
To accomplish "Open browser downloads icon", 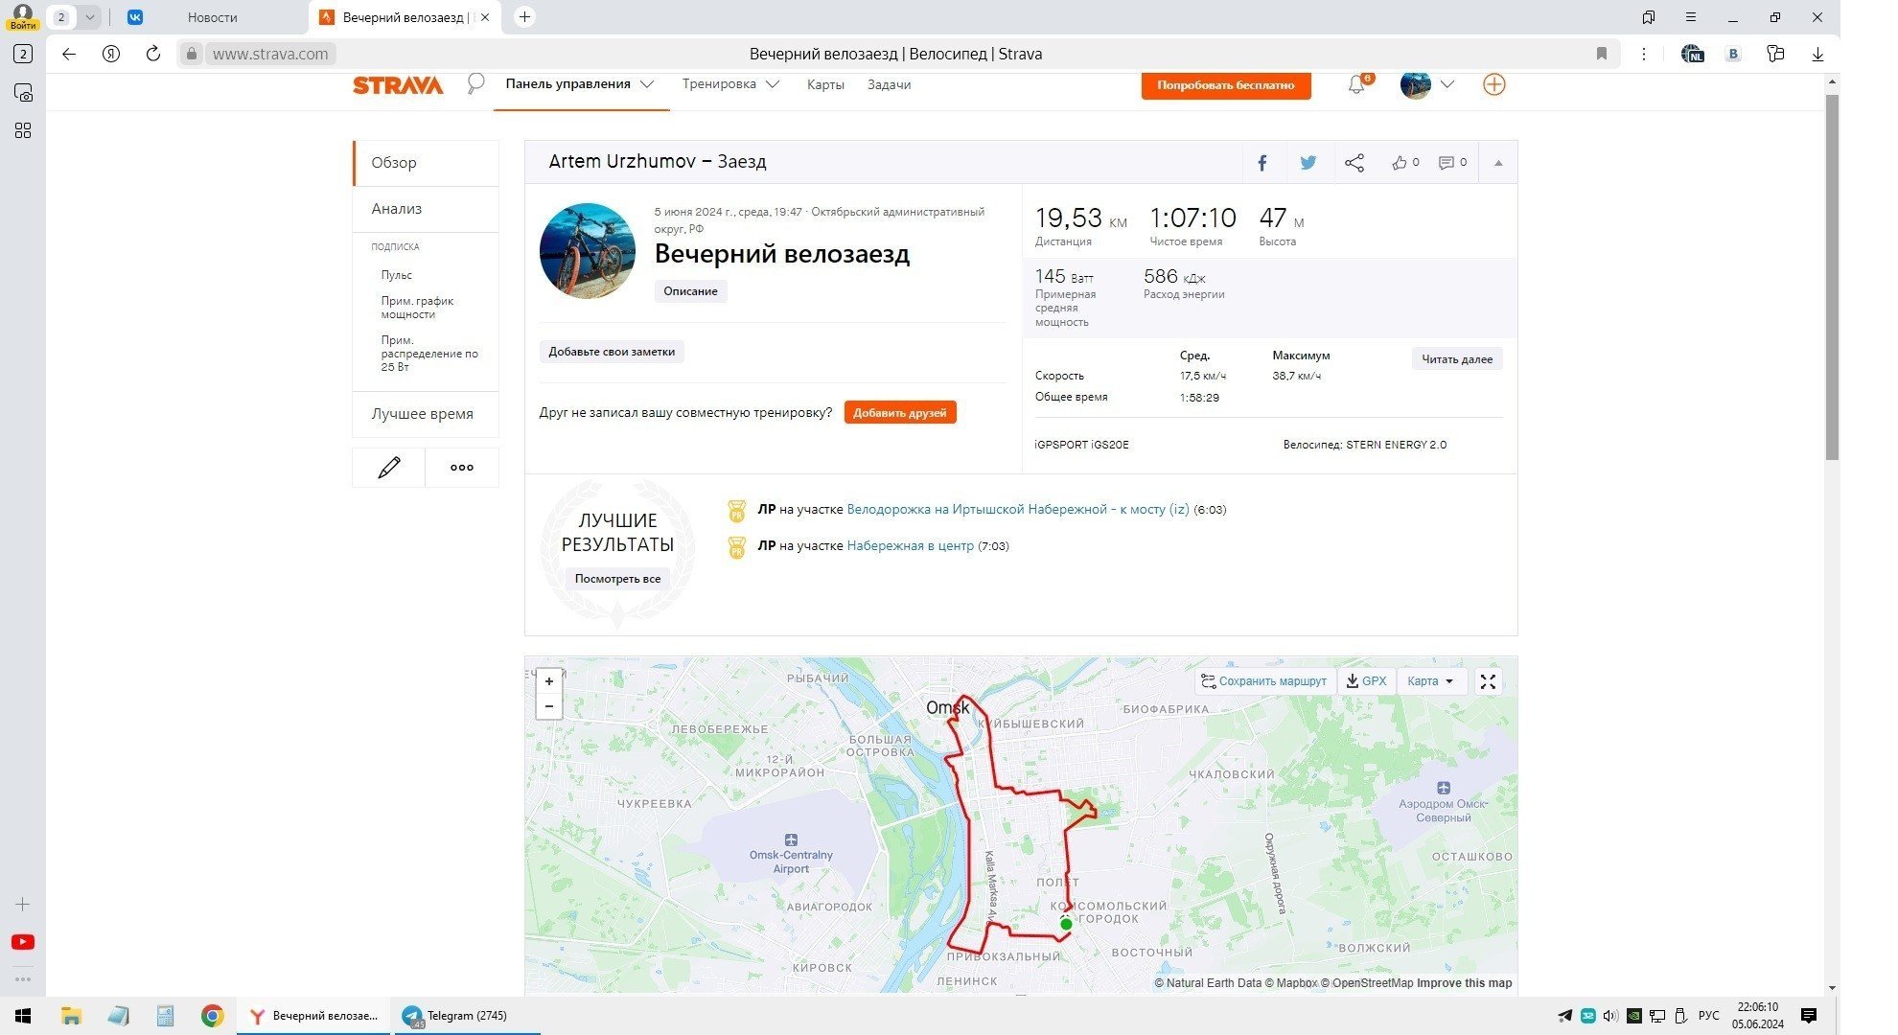I will tap(1817, 54).
